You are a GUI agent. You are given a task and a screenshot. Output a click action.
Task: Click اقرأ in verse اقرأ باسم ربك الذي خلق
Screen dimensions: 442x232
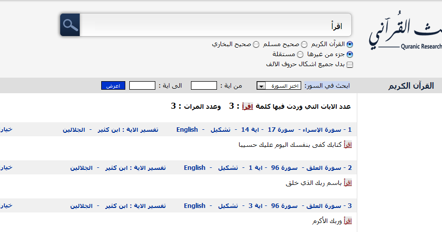(x=348, y=183)
